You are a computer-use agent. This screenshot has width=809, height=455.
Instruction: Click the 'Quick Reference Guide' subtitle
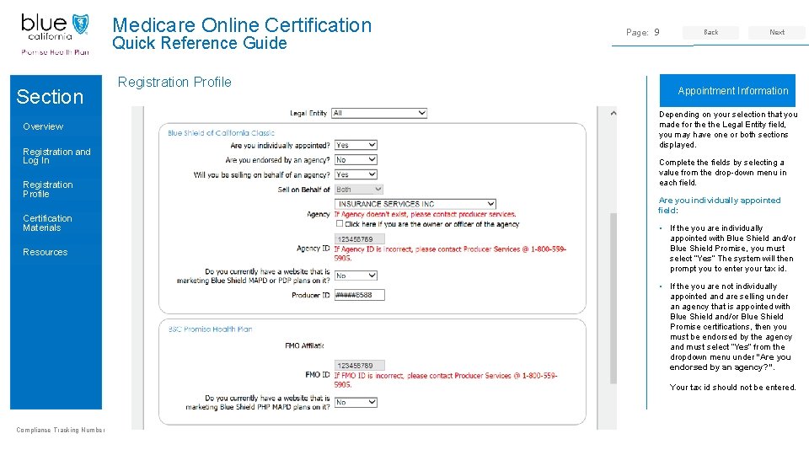click(x=200, y=43)
